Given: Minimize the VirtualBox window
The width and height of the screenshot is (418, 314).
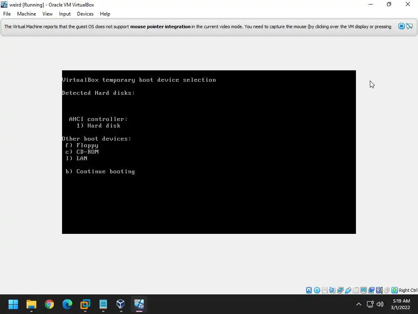Looking at the screenshot, I should (x=371, y=4).
